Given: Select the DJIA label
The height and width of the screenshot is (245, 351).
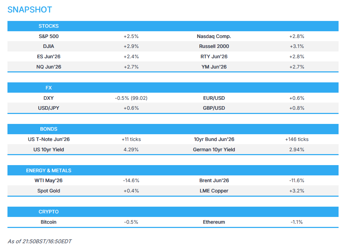Looking at the screenshot, I should (x=49, y=47).
